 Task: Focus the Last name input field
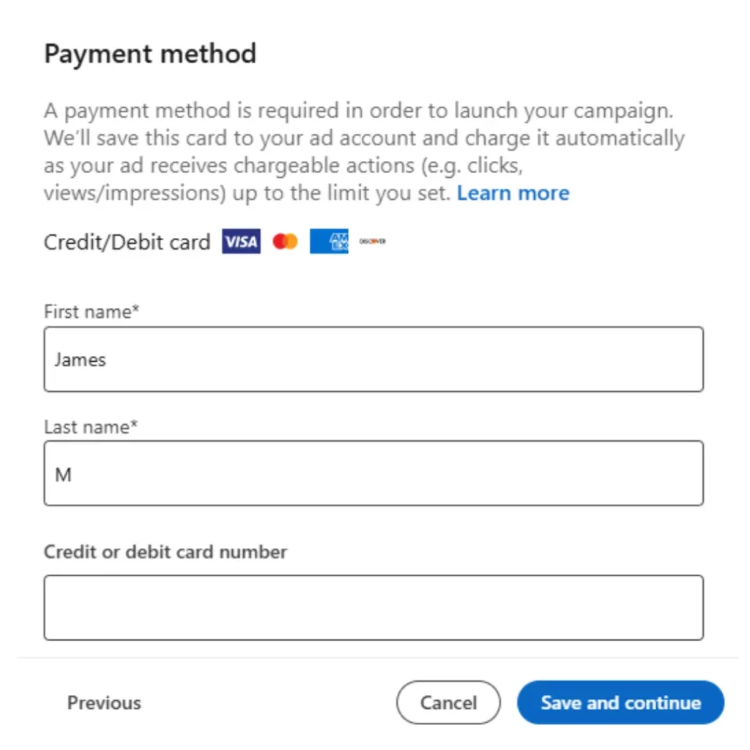tap(374, 474)
